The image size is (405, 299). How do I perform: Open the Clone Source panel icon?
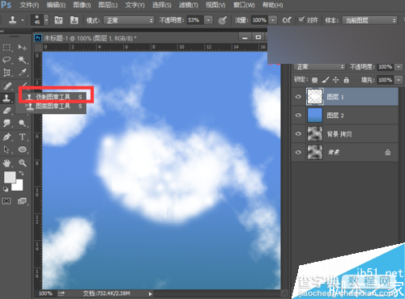coord(74,20)
